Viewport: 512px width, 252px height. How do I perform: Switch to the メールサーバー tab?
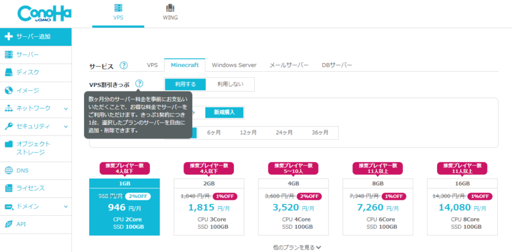point(289,65)
